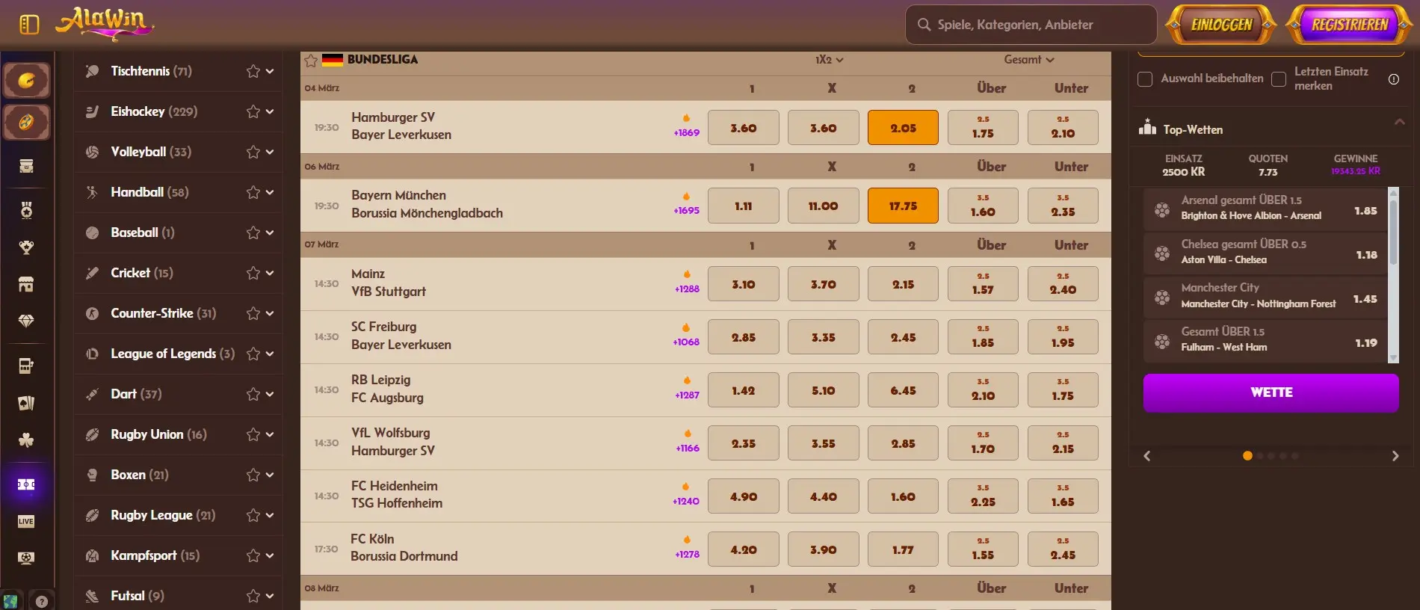Expand Volleyball category chevron
Screen dimensions: 1420x610
point(270,152)
